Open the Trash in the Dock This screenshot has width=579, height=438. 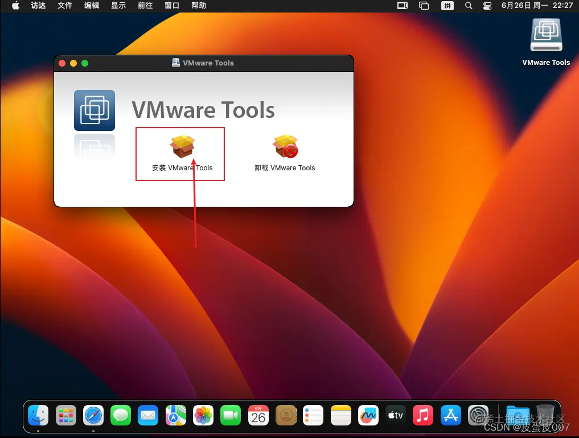click(545, 415)
